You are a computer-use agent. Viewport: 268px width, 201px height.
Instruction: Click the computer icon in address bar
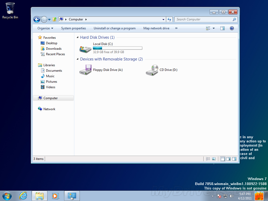point(61,19)
